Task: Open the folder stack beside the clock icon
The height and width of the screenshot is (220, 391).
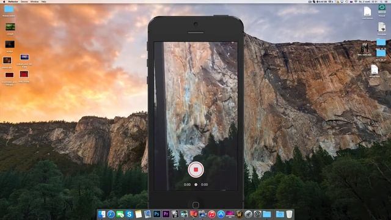Action: [267, 214]
